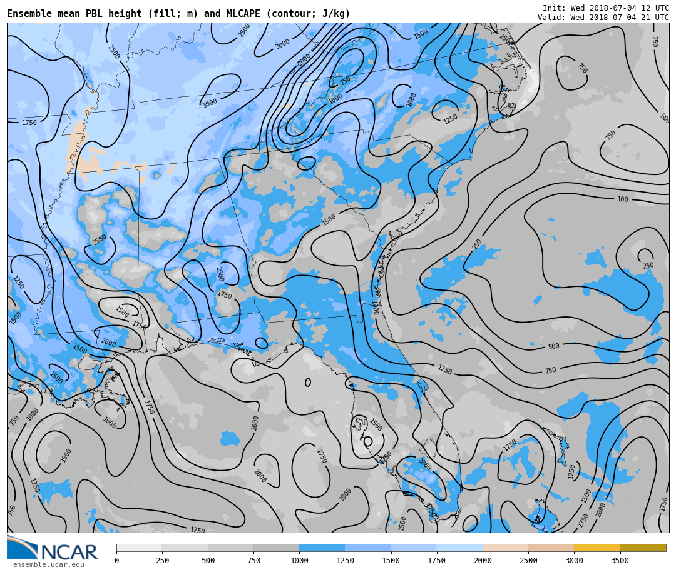Open the ensemble.ucar.edu link

point(48,565)
